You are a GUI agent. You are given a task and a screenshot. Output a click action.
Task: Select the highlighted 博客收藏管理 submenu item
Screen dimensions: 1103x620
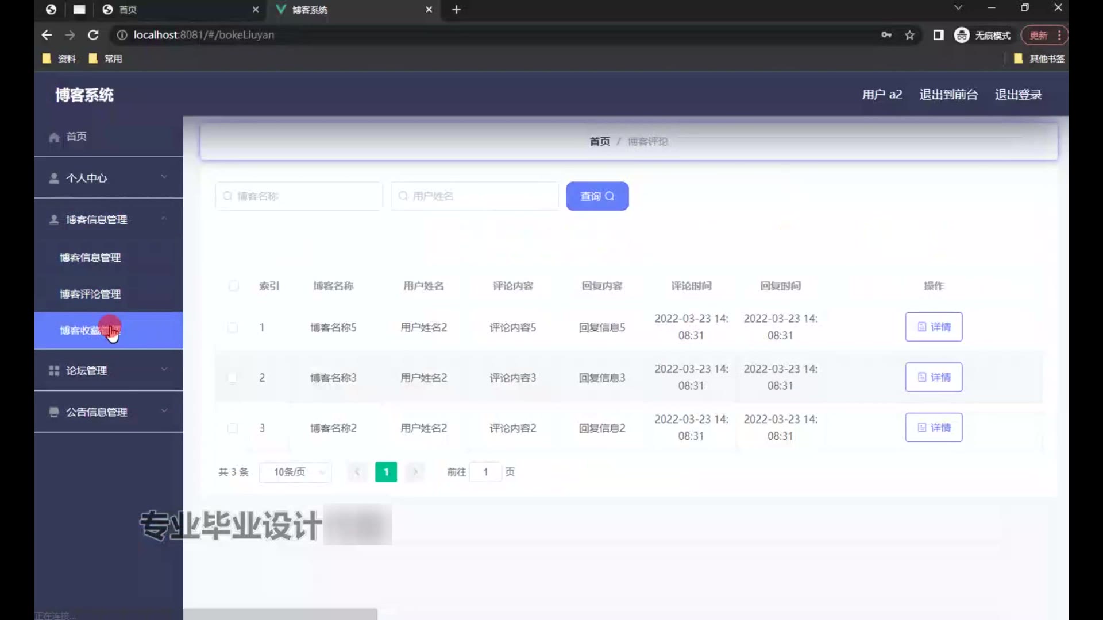(109, 331)
